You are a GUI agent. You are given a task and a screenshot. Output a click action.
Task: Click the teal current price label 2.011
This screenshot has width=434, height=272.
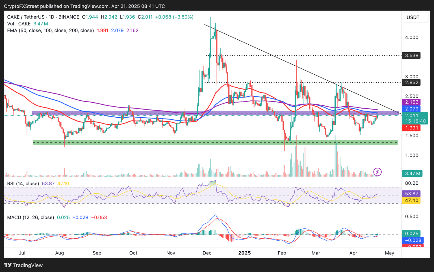[412, 115]
